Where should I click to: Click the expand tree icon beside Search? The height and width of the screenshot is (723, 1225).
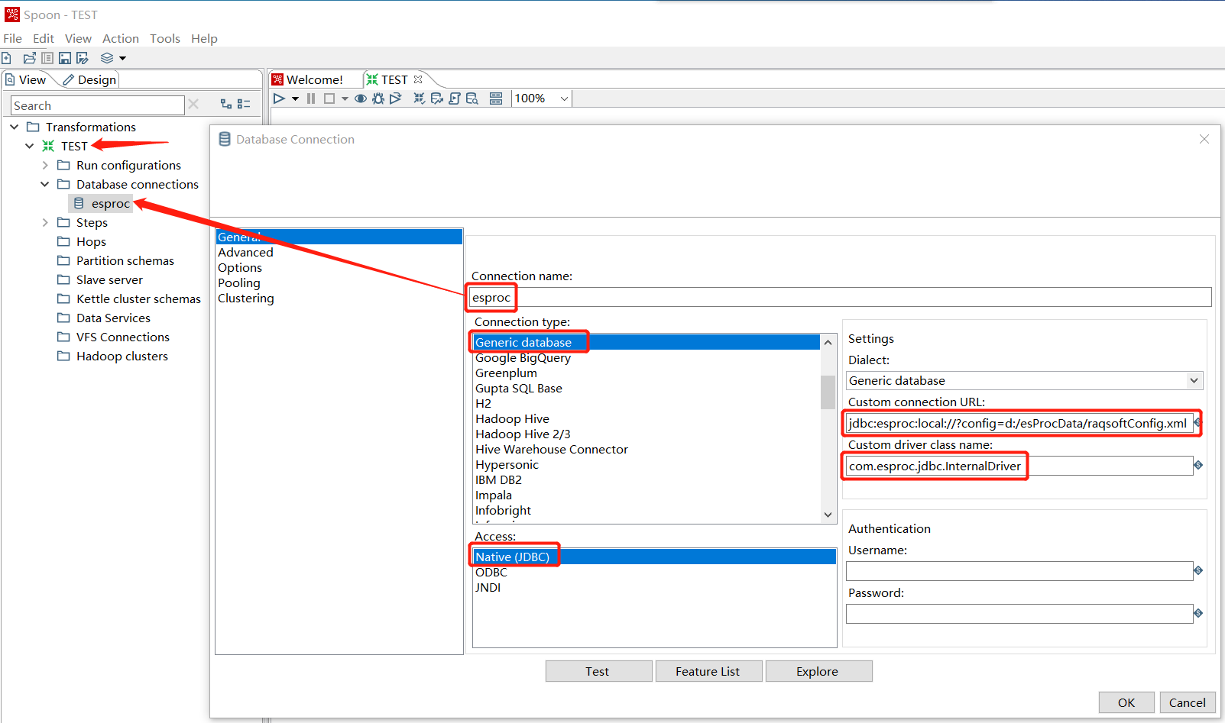click(x=226, y=105)
